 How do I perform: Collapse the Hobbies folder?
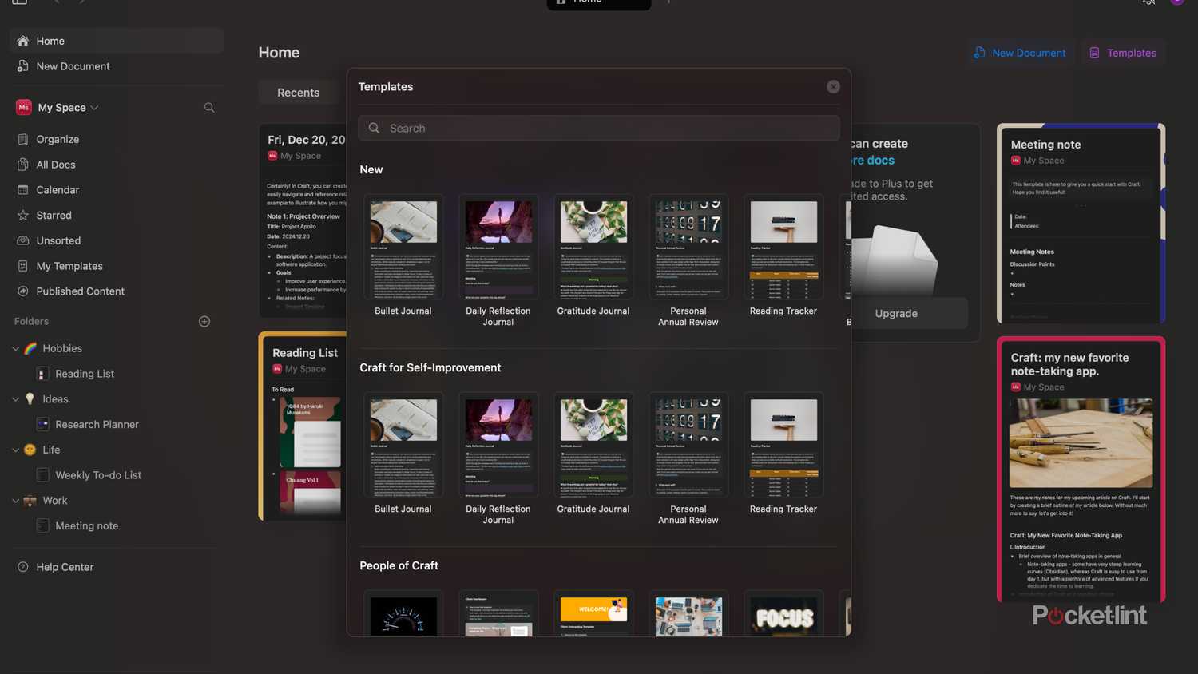pyautogui.click(x=16, y=348)
